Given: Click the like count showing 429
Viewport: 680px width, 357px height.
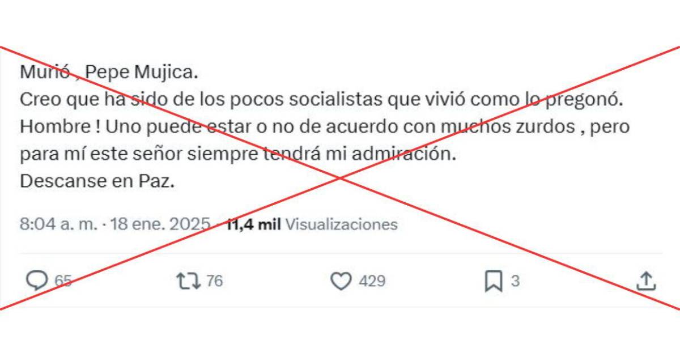Looking at the screenshot, I should point(372,281).
